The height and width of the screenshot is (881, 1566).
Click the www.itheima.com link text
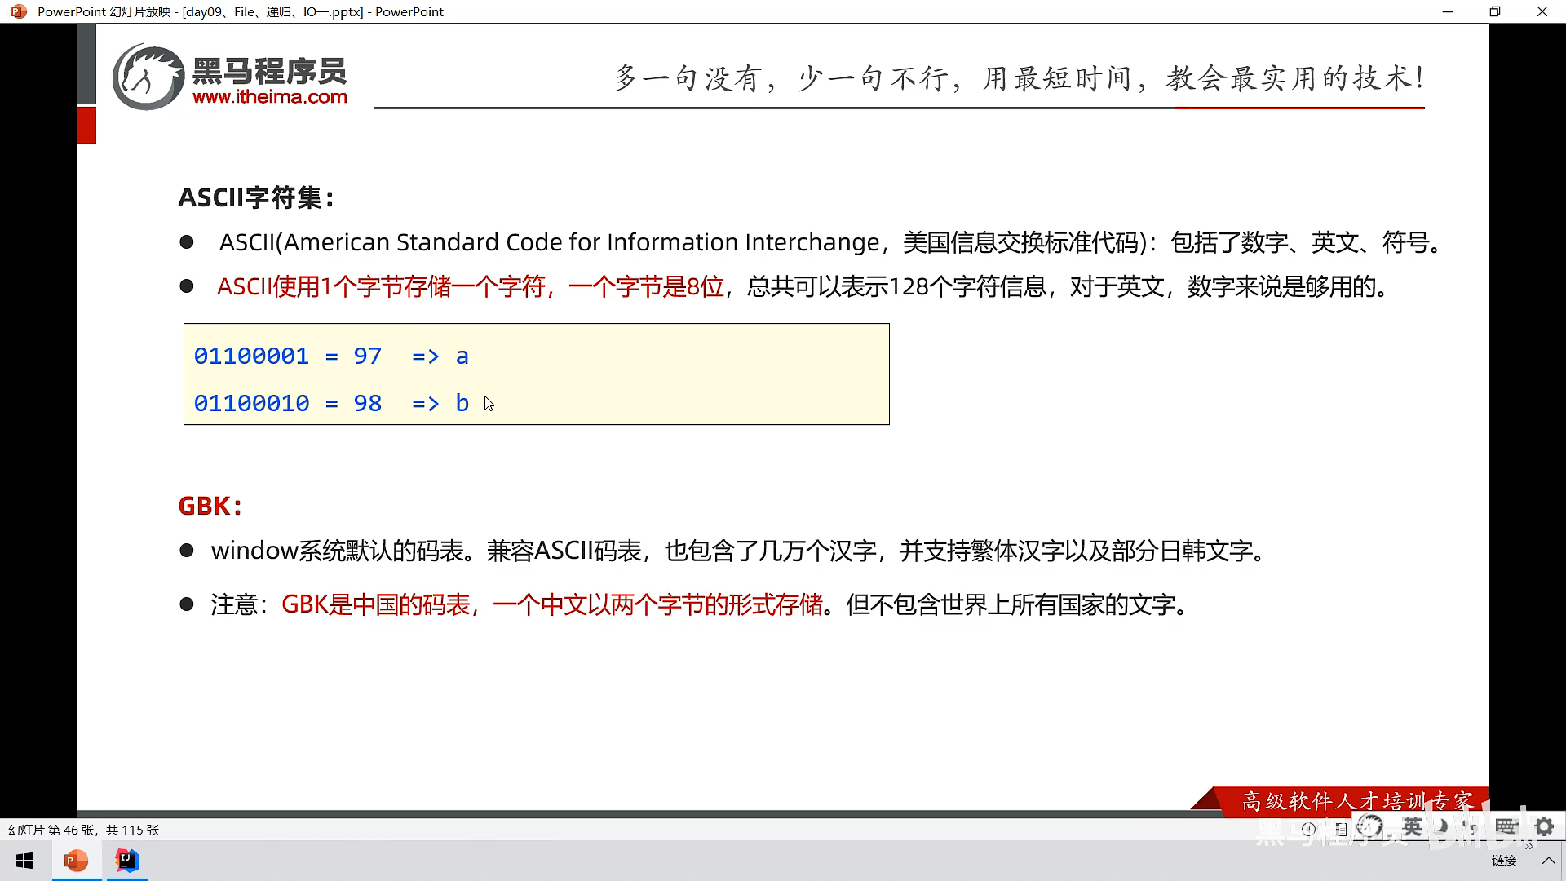point(270,97)
